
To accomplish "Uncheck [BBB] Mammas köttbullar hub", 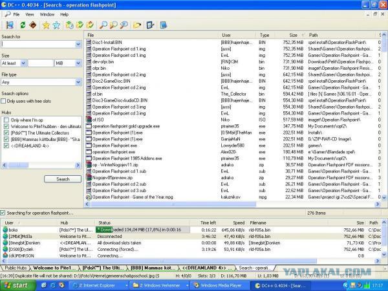I will (x=6, y=139).
